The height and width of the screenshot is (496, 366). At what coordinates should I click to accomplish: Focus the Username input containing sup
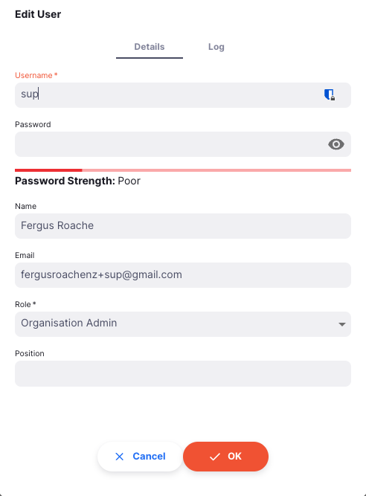pyautogui.click(x=183, y=95)
